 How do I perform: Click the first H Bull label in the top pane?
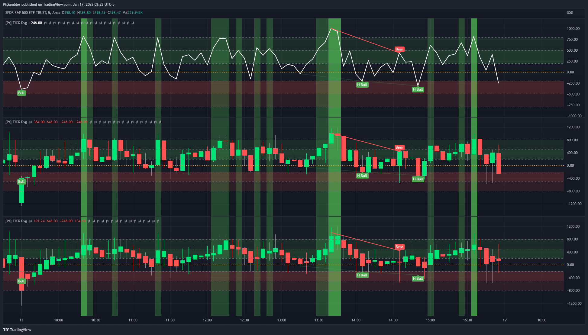point(362,85)
